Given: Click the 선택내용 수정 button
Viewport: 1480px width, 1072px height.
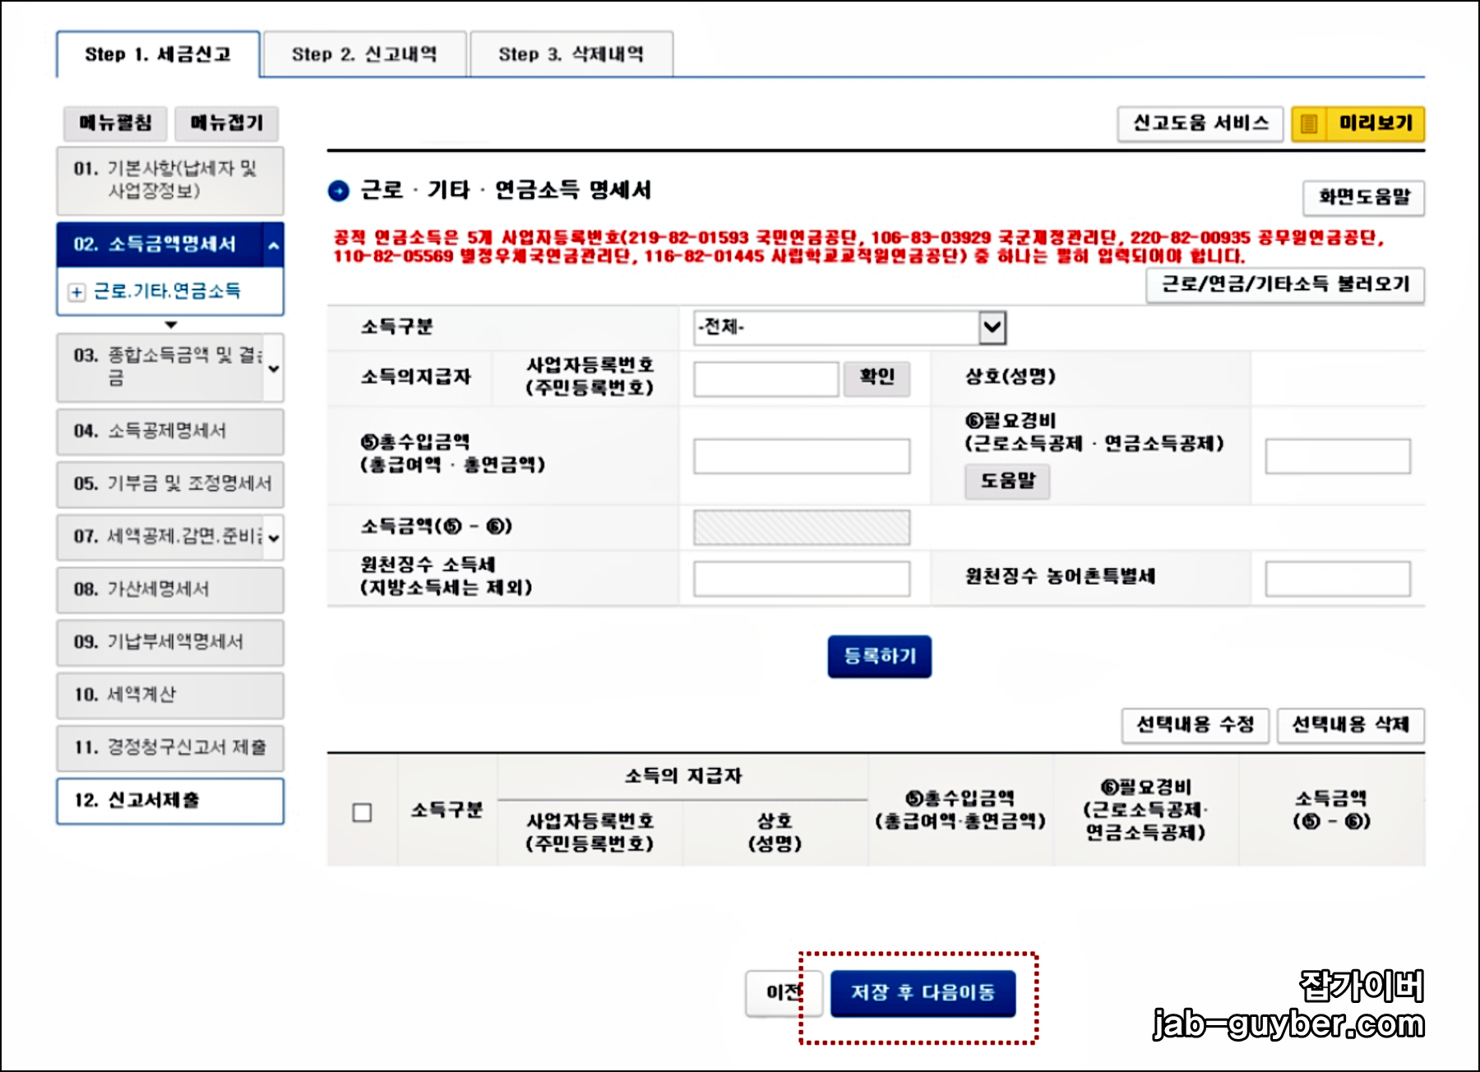Looking at the screenshot, I should [x=1196, y=725].
